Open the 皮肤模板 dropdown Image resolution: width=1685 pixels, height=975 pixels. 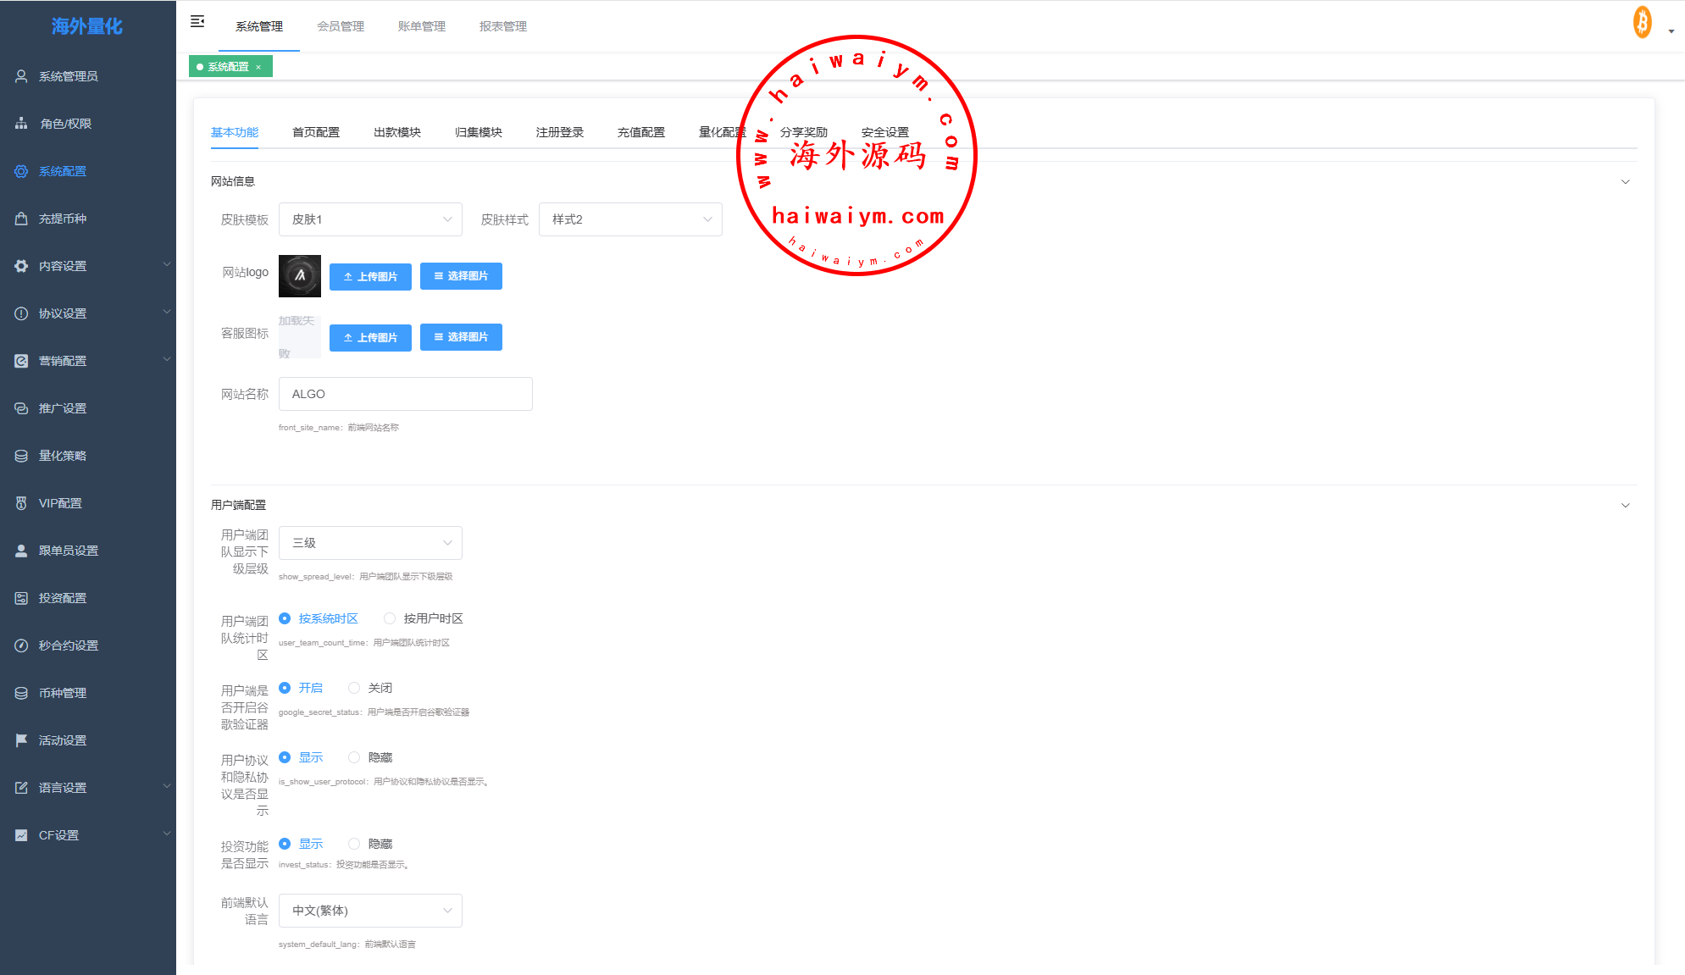pyautogui.click(x=370, y=219)
